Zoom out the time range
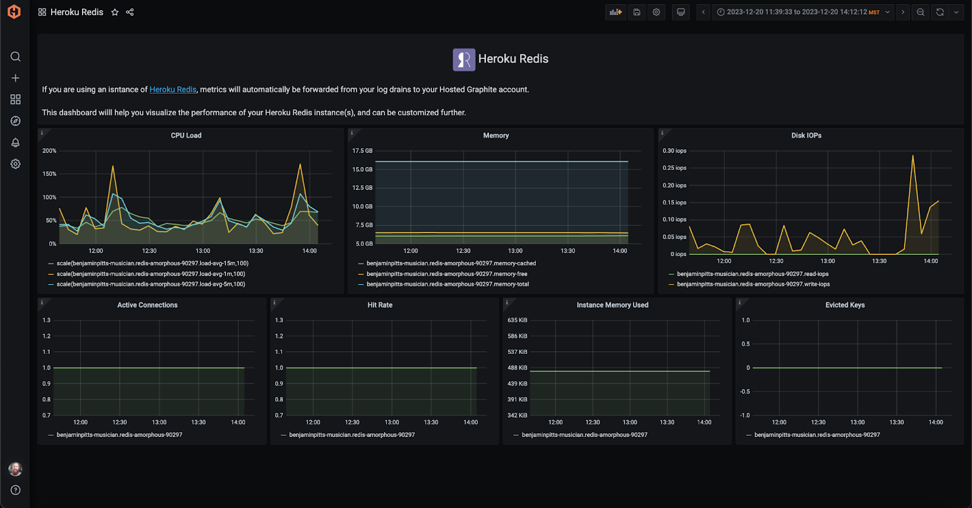Viewport: 972px width, 508px height. click(921, 12)
